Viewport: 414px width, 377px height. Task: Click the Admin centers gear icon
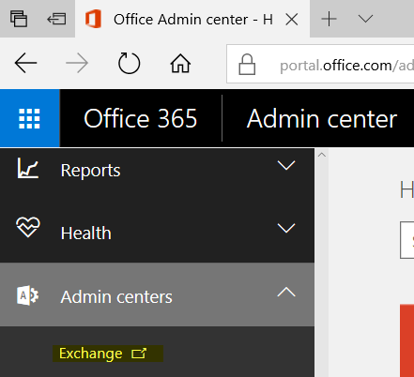[27, 295]
